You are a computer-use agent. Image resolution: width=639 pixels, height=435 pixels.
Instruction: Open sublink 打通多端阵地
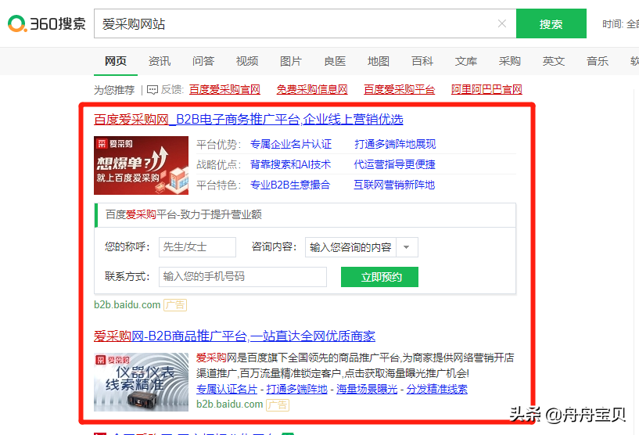click(x=297, y=390)
